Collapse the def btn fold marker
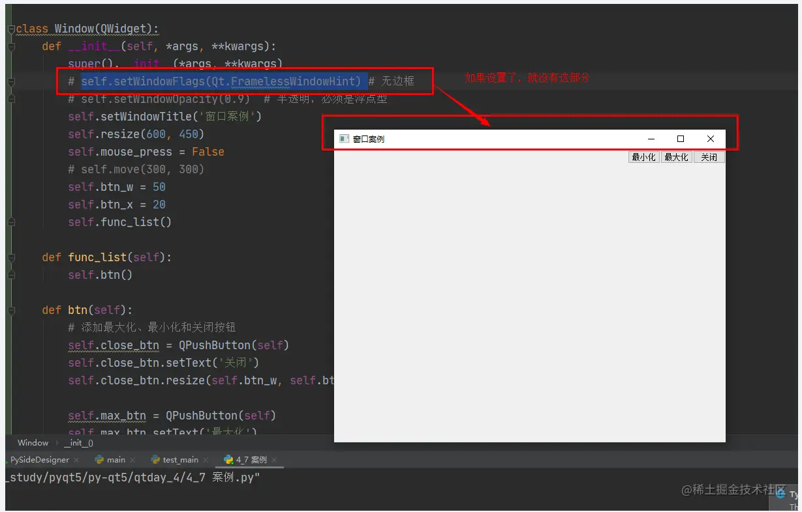This screenshot has height=512, width=802. tap(11, 310)
